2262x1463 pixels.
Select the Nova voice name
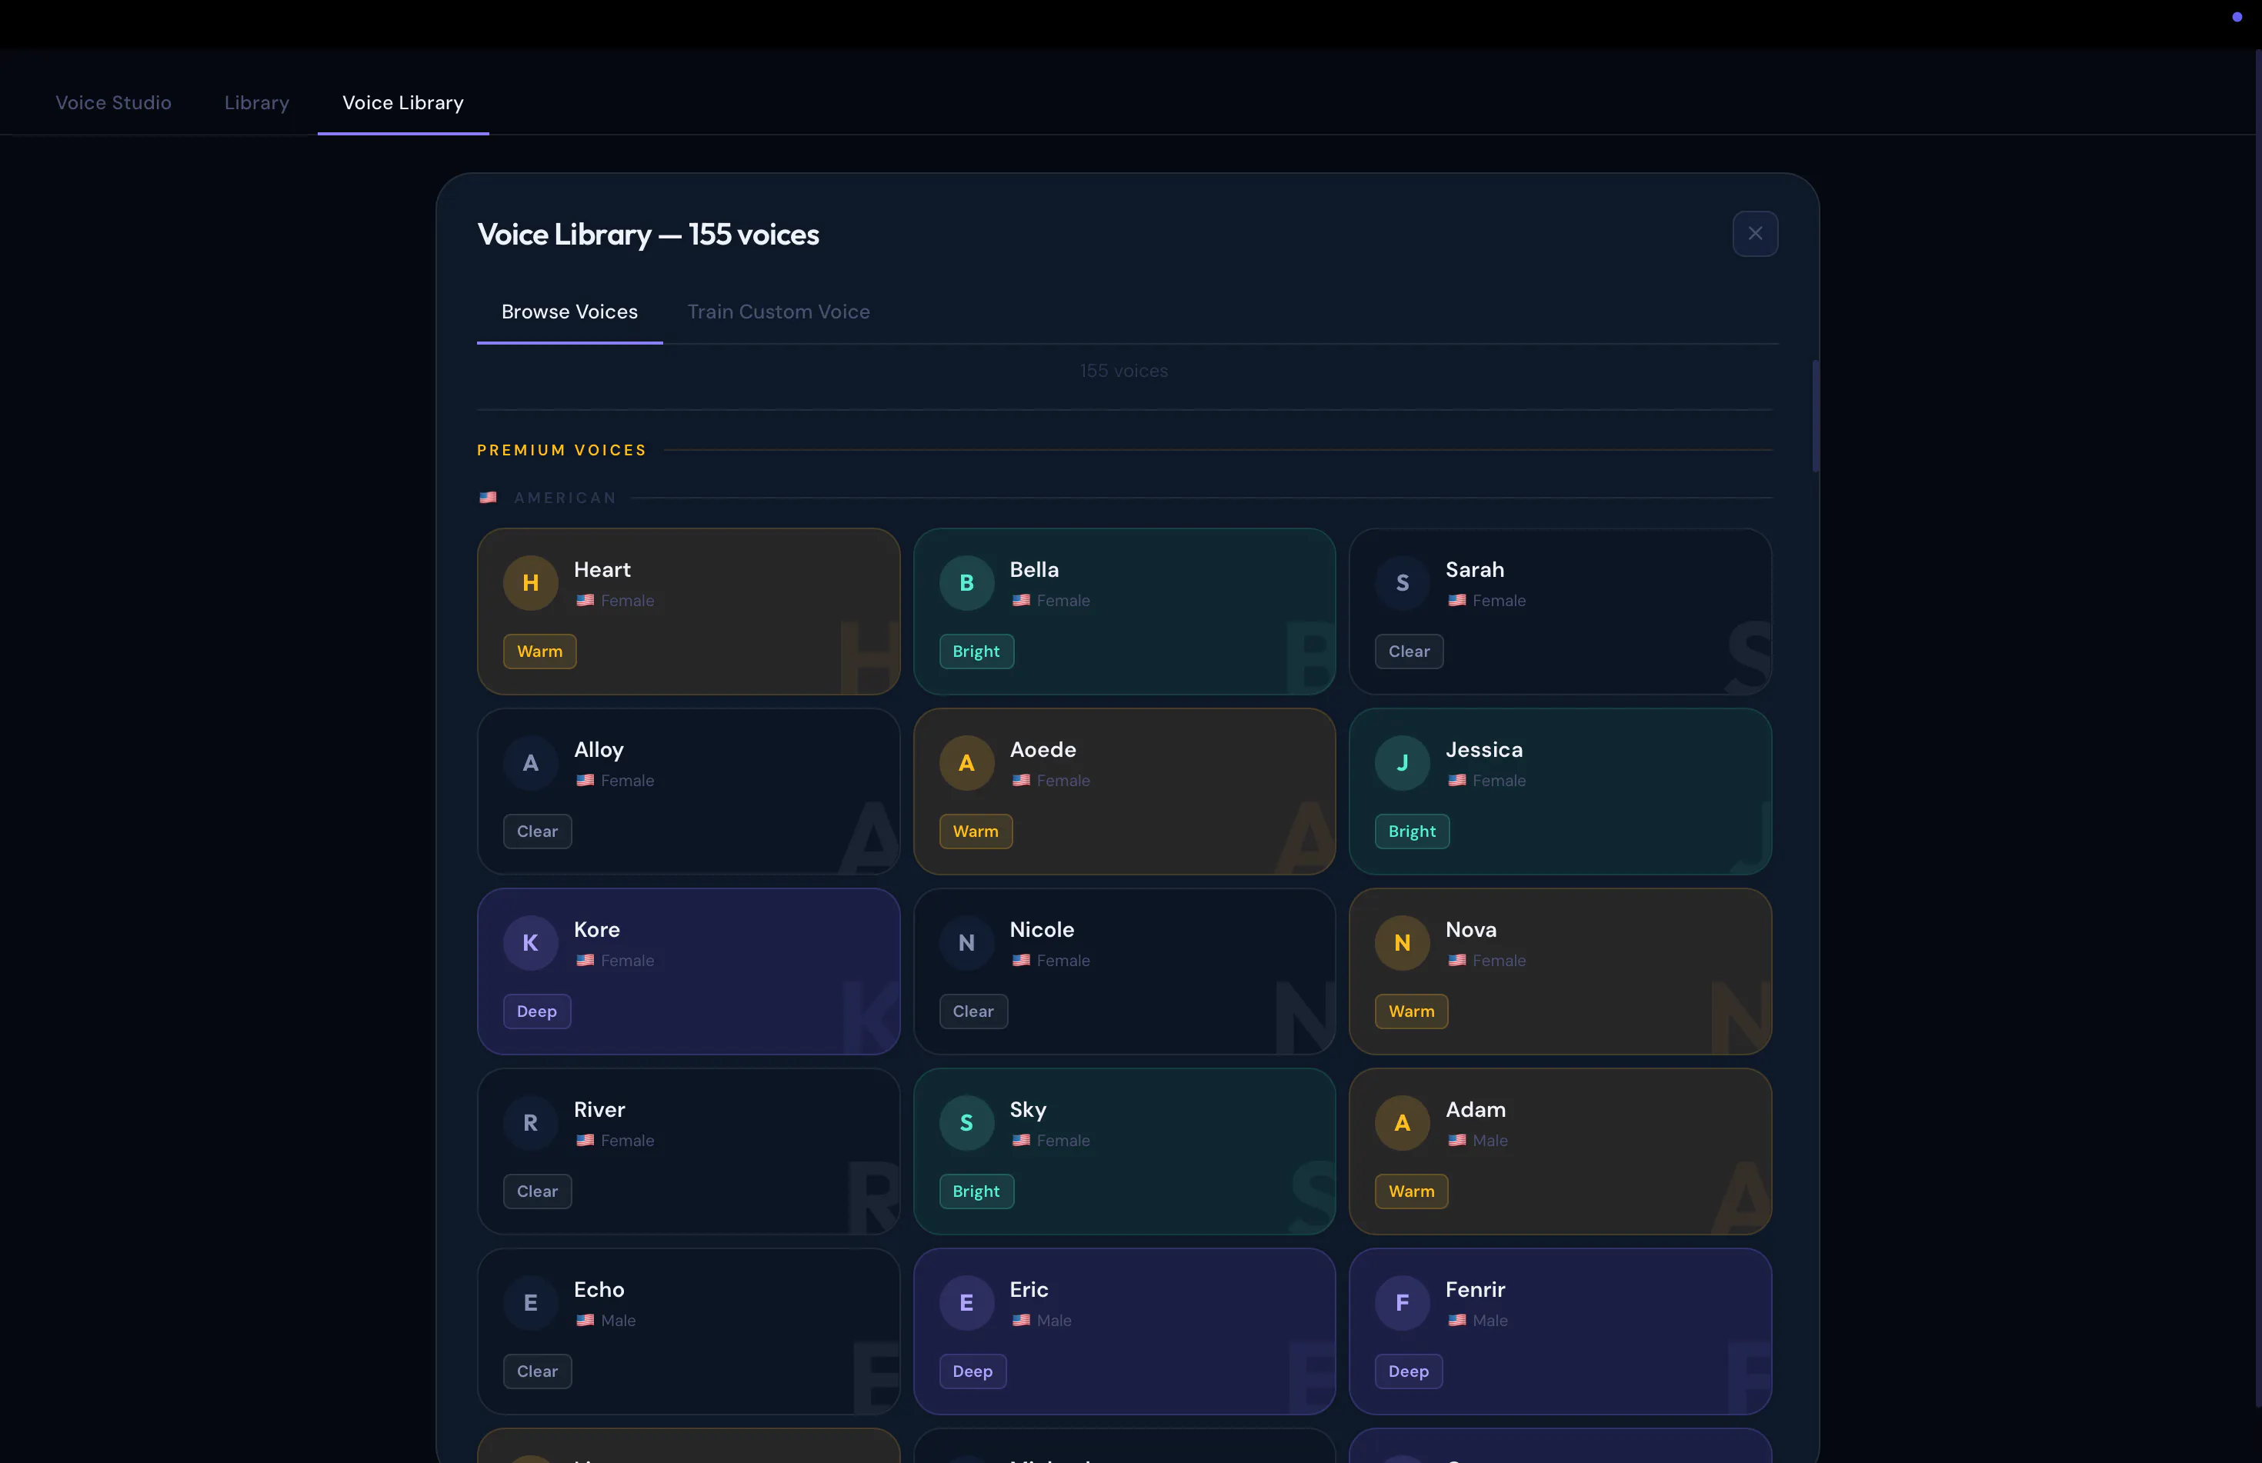1470,930
